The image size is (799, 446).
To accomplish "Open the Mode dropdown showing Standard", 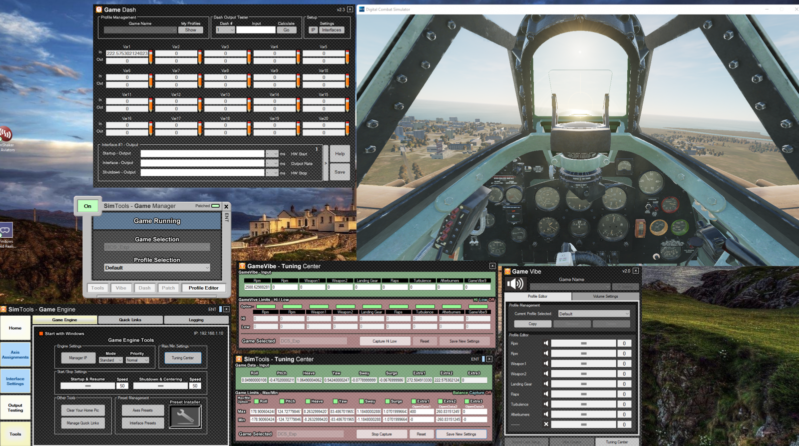I will coord(110,360).
